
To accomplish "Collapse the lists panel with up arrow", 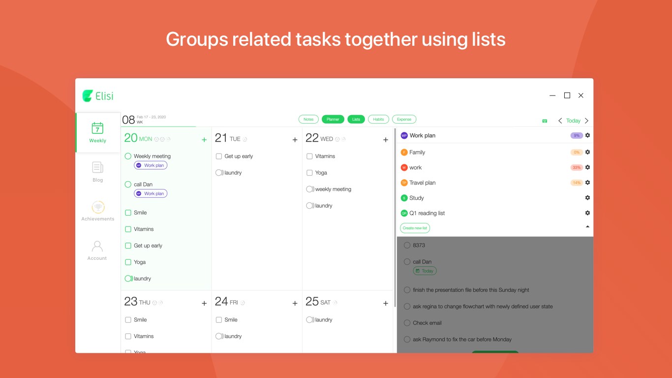I will (587, 227).
